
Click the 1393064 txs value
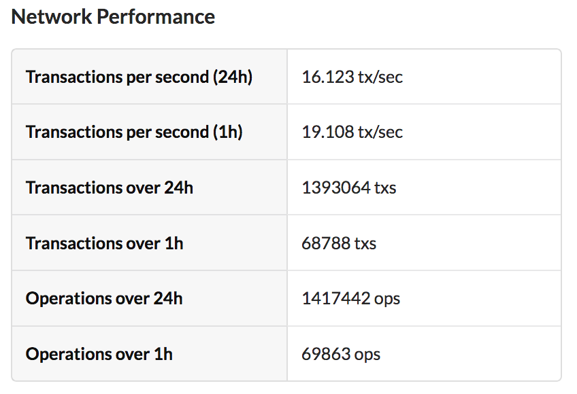[348, 187]
